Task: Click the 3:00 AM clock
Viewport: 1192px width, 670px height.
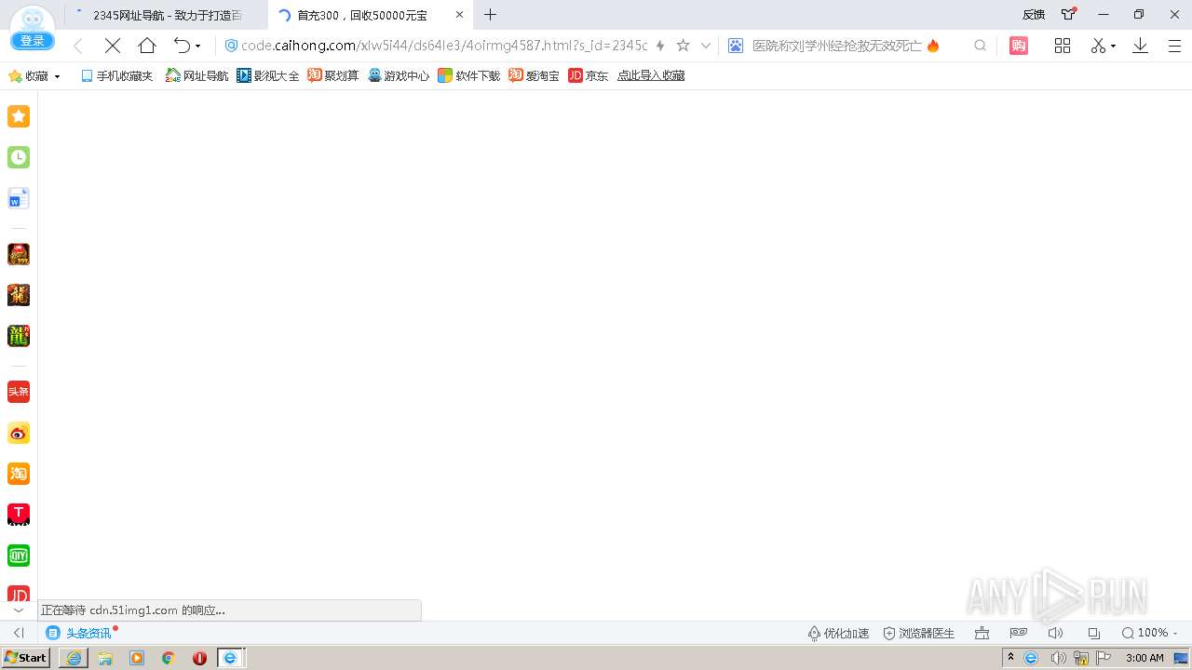Action: click(1145, 658)
